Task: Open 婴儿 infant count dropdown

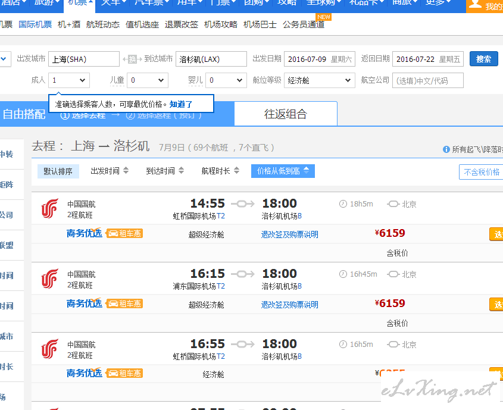Action: pyautogui.click(x=226, y=80)
